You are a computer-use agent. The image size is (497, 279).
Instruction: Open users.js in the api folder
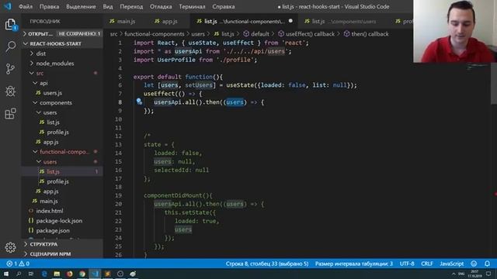[52, 93]
